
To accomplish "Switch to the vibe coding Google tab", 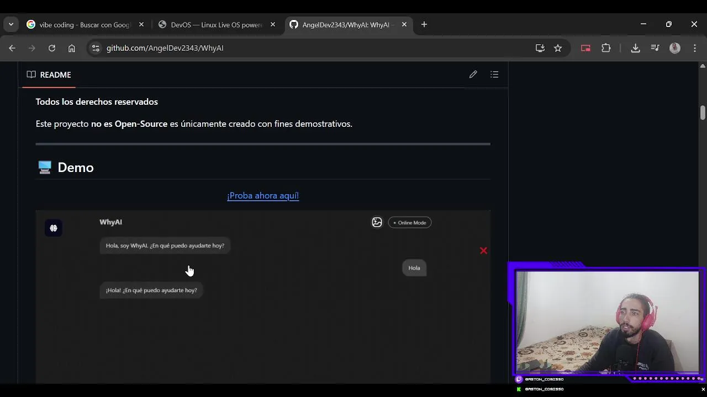I will (85, 25).
